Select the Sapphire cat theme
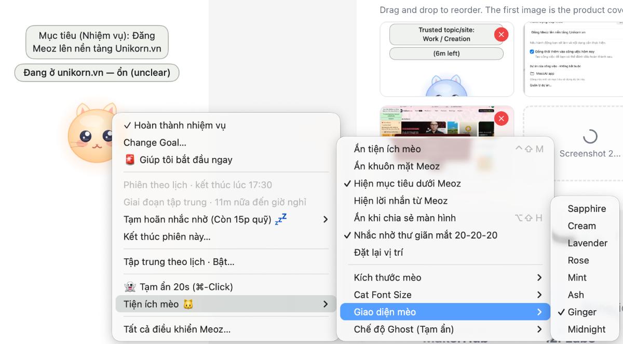 click(585, 209)
